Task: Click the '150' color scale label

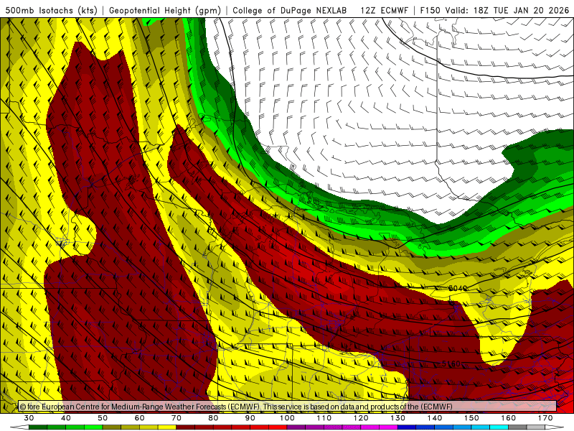Action: pos(472,418)
